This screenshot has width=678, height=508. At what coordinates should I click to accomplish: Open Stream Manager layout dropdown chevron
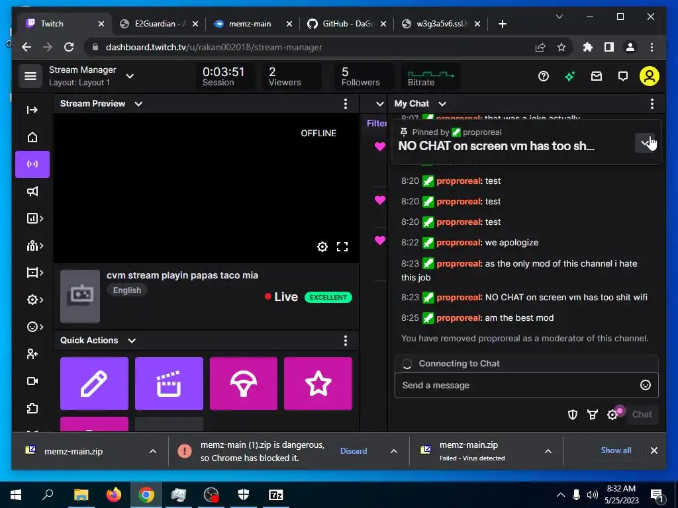coord(130,76)
